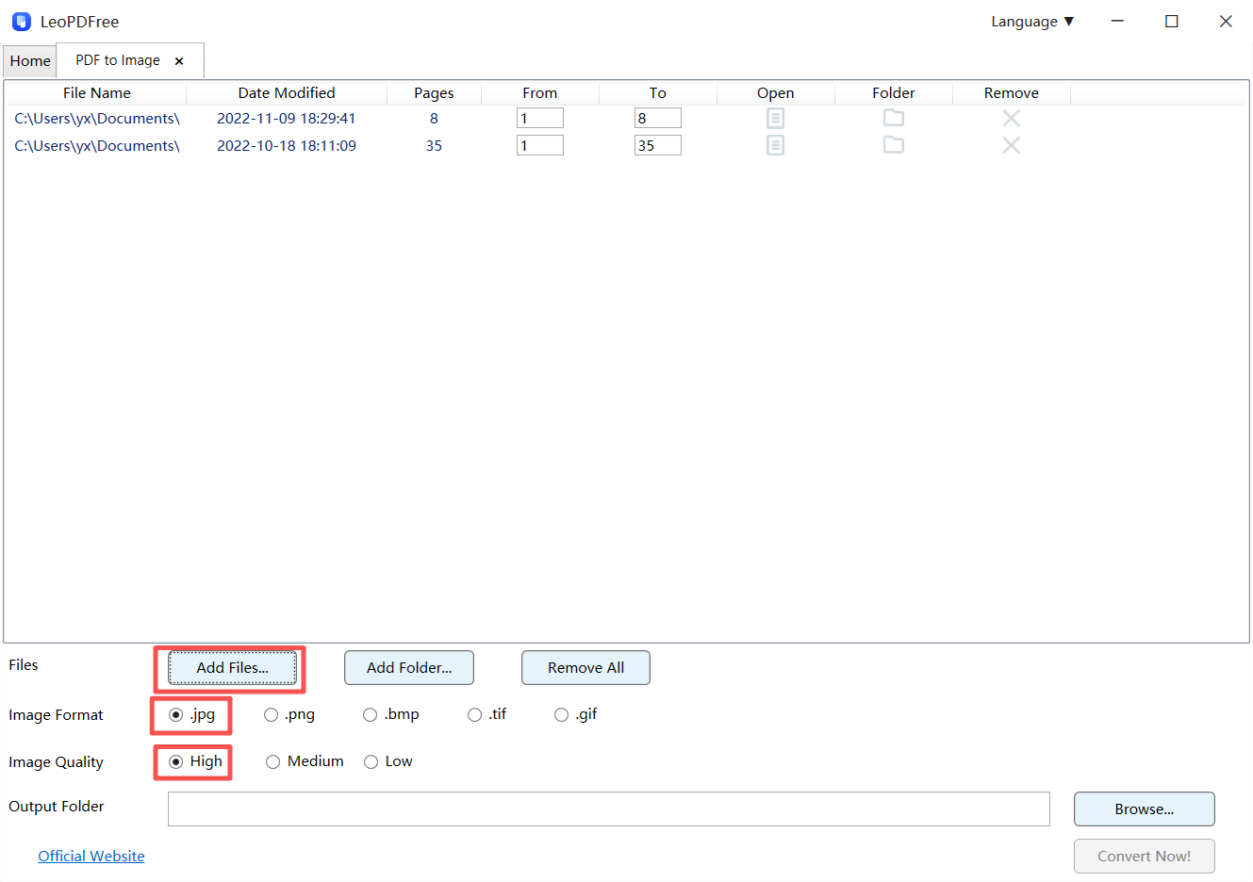Image resolution: width=1253 pixels, height=882 pixels.
Task: Click Remove All button
Action: [585, 668]
